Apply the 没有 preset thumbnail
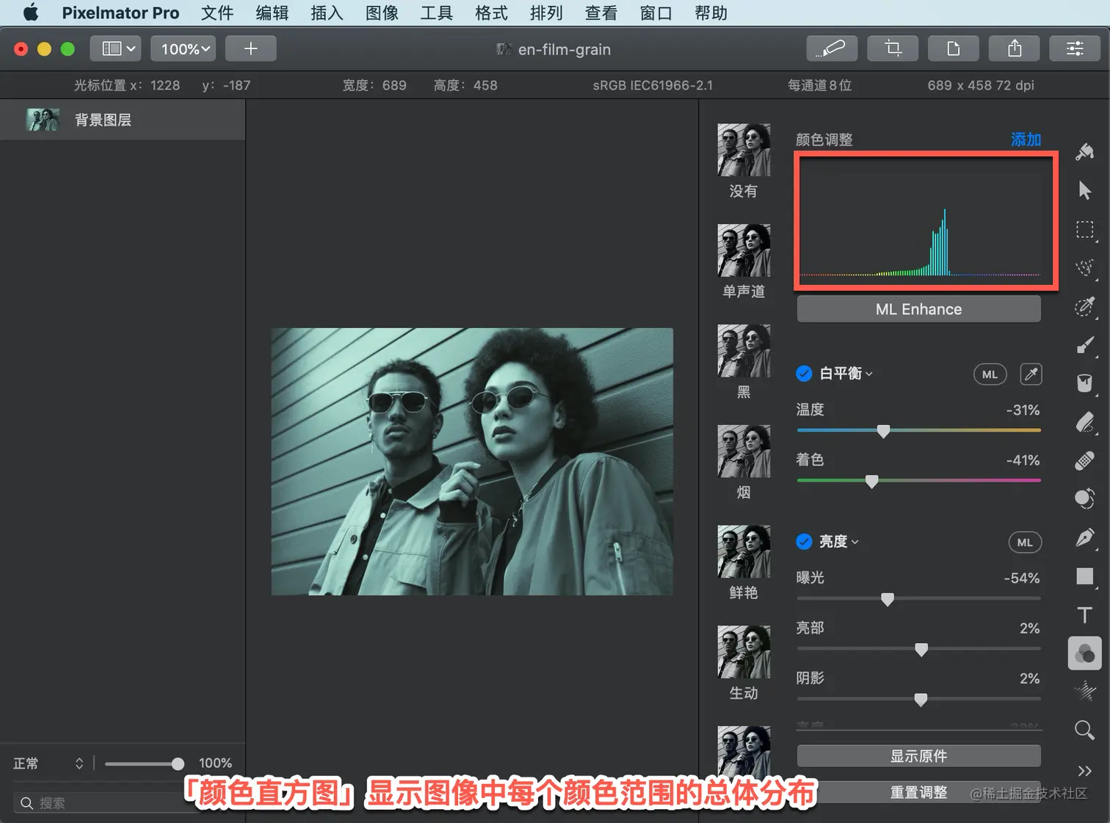This screenshot has height=823, width=1110. tap(744, 150)
